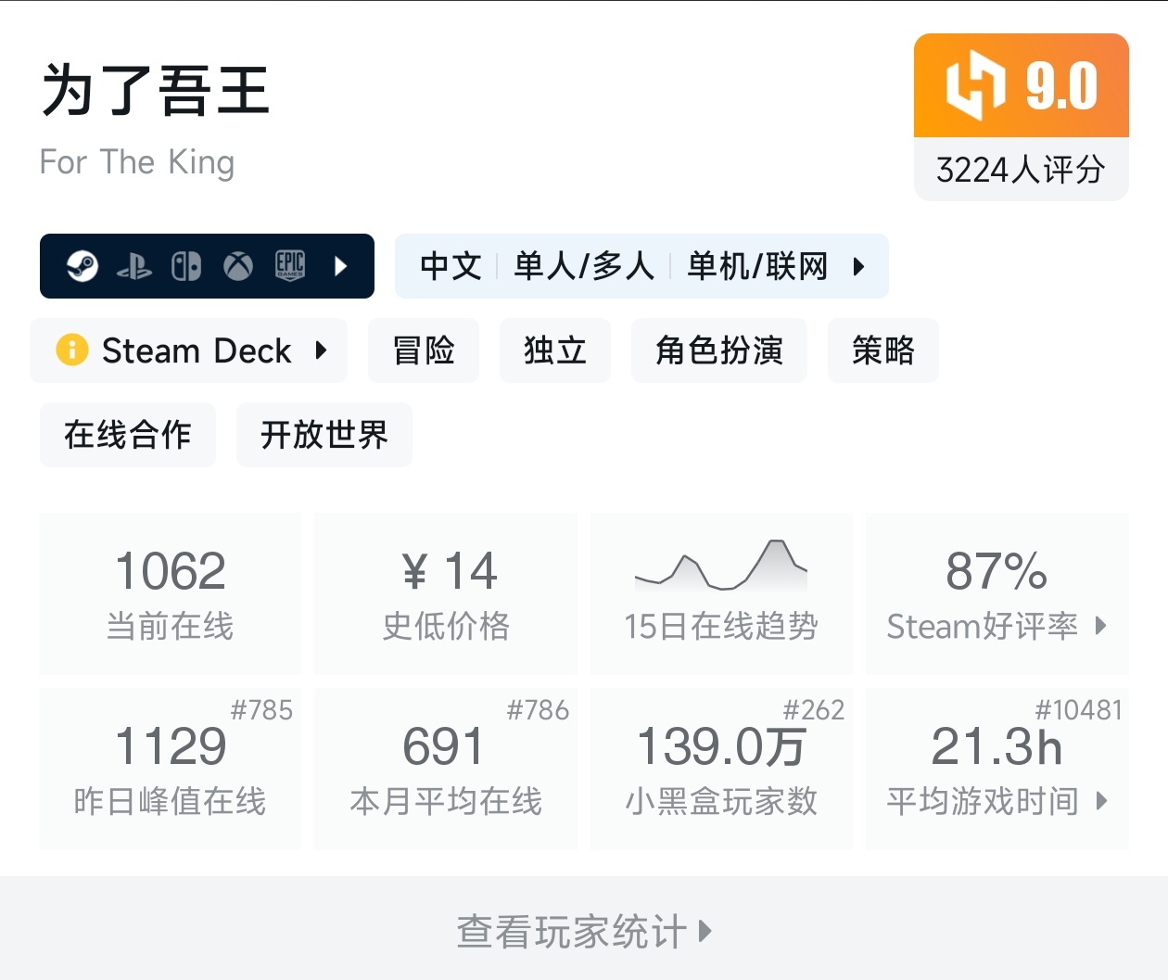The image size is (1168, 980).
Task: Click the 中文 language label
Action: pos(451,267)
